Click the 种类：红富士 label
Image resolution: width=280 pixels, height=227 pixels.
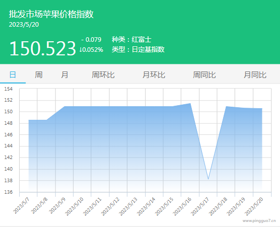pyautogui.click(x=131, y=39)
